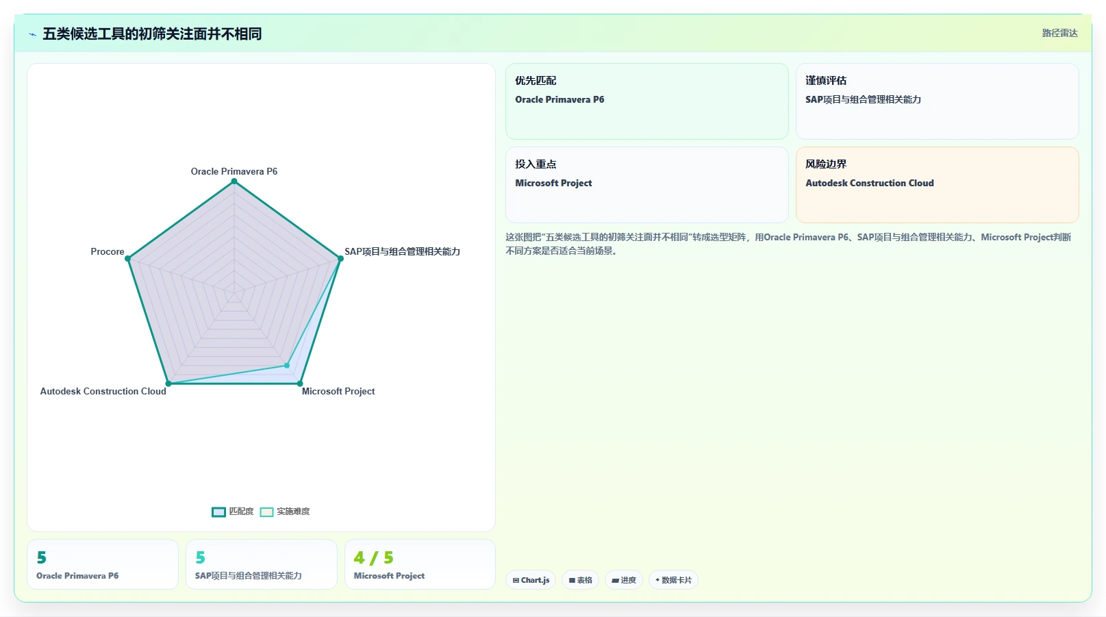The image size is (1106, 617).
Task: Toggle the 实施难度 legend series
Action: [x=285, y=512]
